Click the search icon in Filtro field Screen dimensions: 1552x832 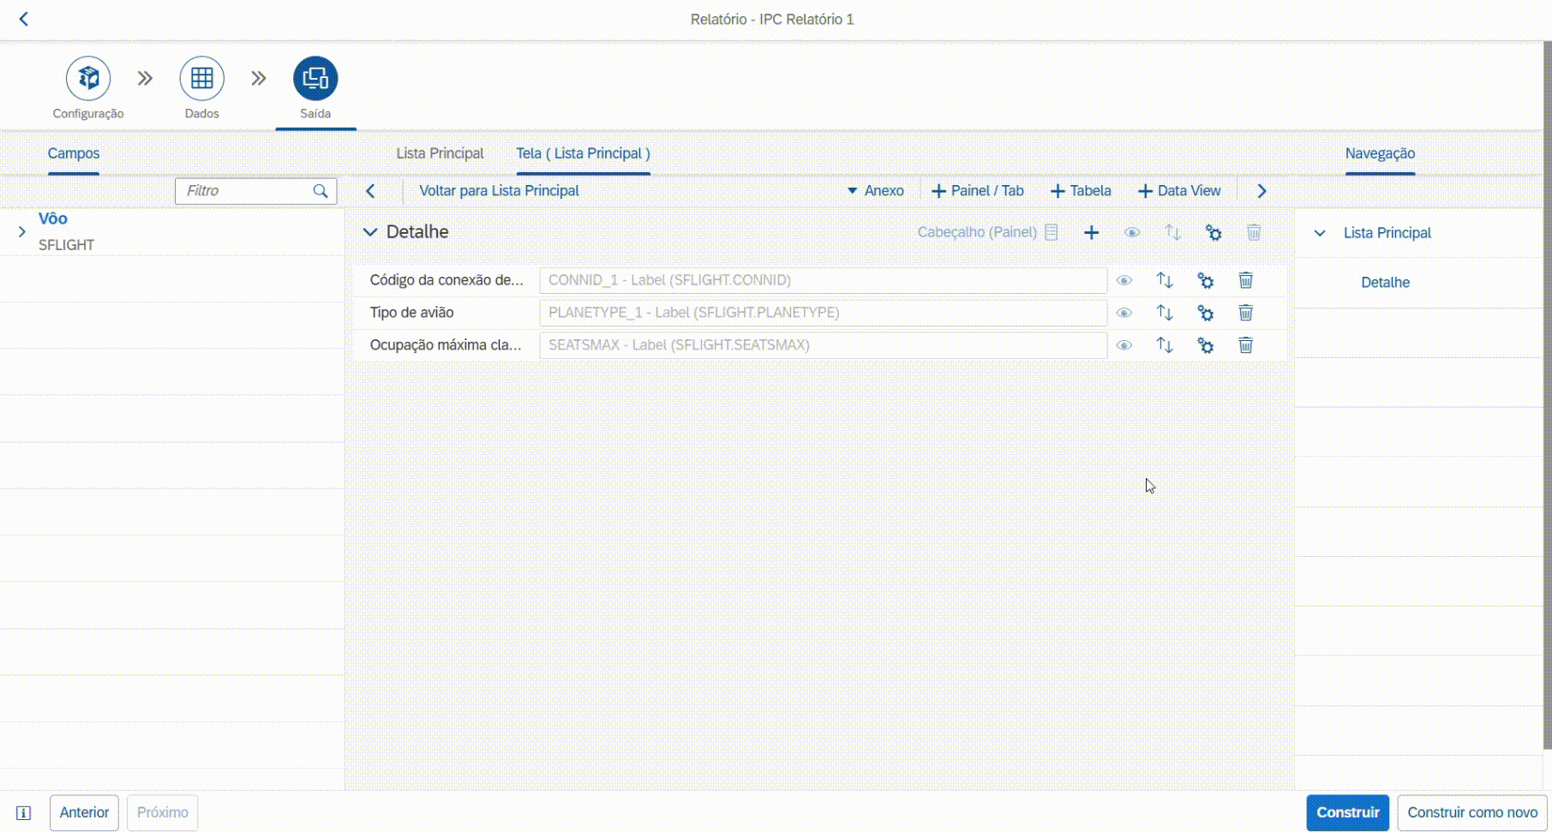click(x=321, y=191)
